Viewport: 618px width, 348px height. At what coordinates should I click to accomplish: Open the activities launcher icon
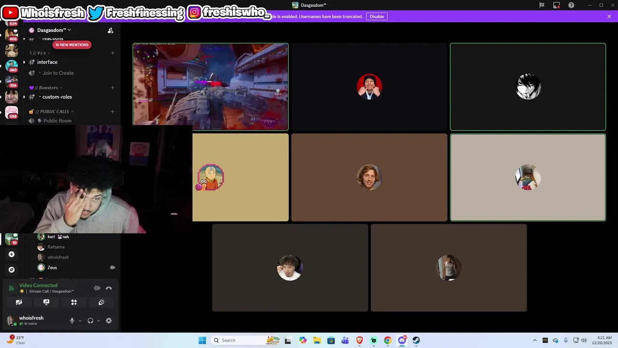point(74,302)
